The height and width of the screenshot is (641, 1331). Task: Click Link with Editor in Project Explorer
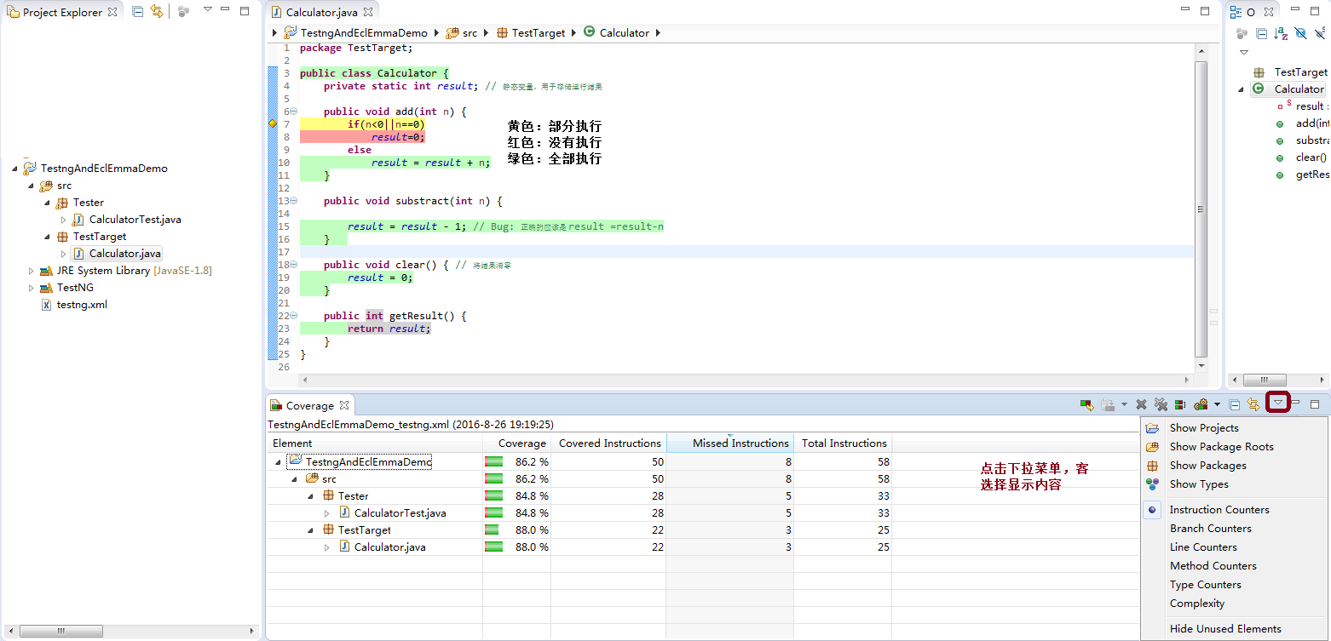click(x=156, y=12)
